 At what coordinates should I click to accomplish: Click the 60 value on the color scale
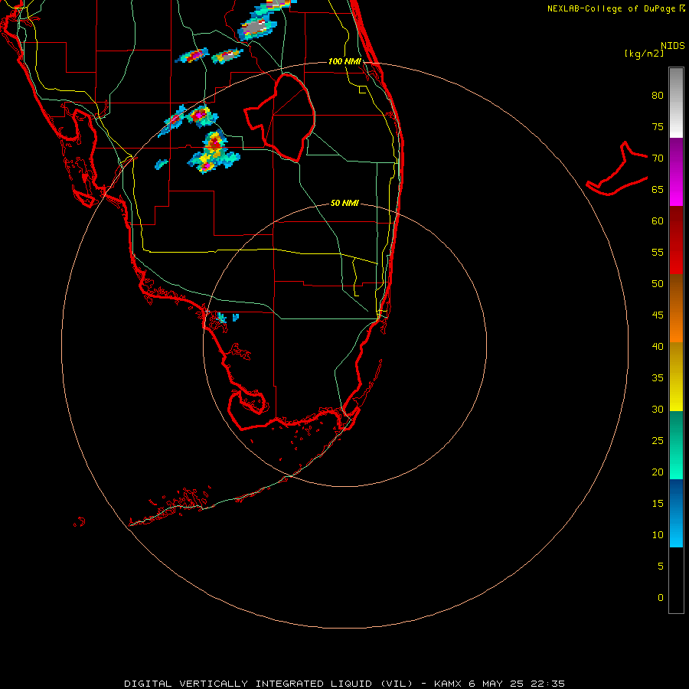(658, 221)
